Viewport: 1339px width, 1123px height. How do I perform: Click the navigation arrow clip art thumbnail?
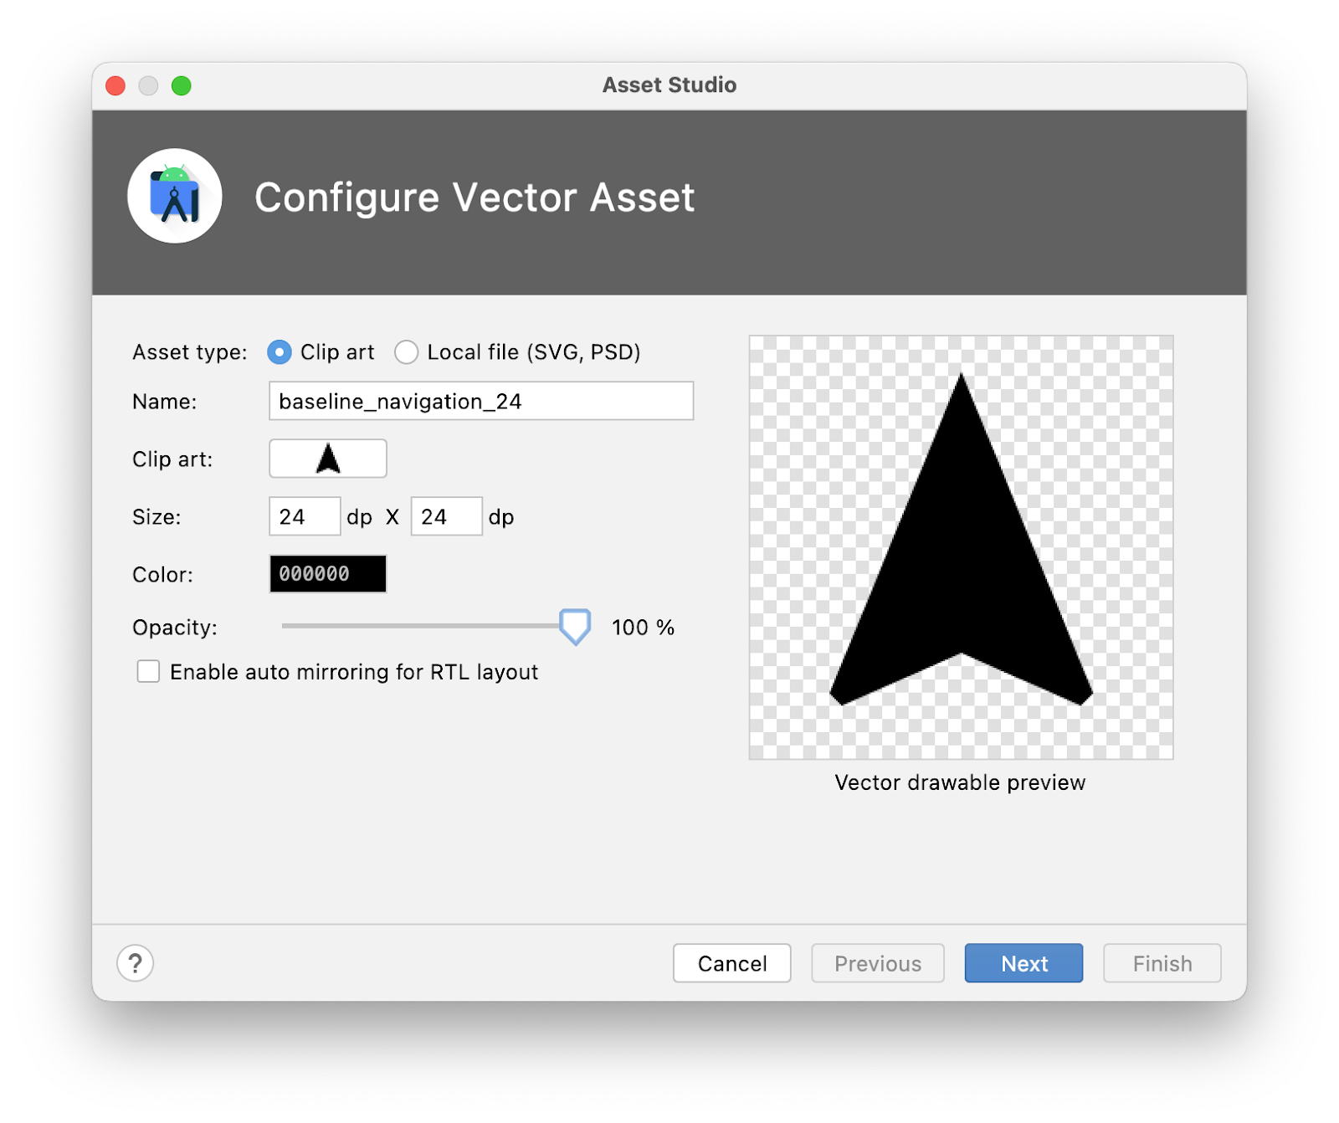(x=327, y=459)
